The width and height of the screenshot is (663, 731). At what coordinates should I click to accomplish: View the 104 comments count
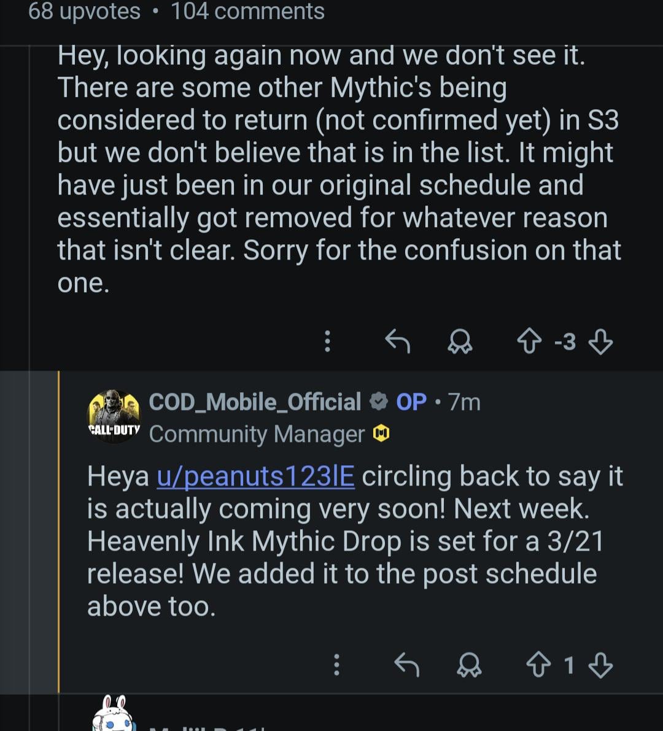[247, 12]
